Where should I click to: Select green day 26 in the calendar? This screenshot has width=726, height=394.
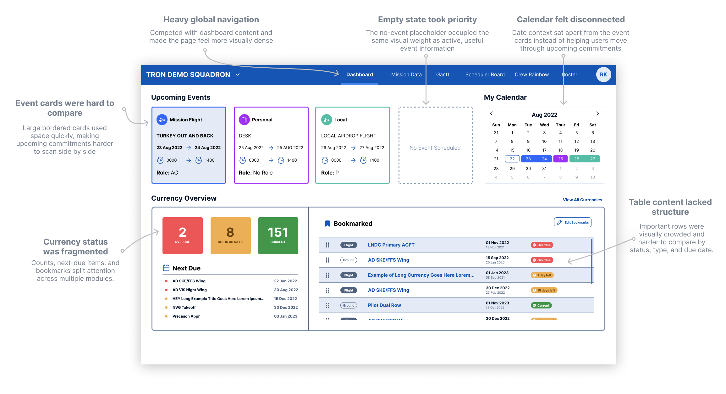coord(576,159)
